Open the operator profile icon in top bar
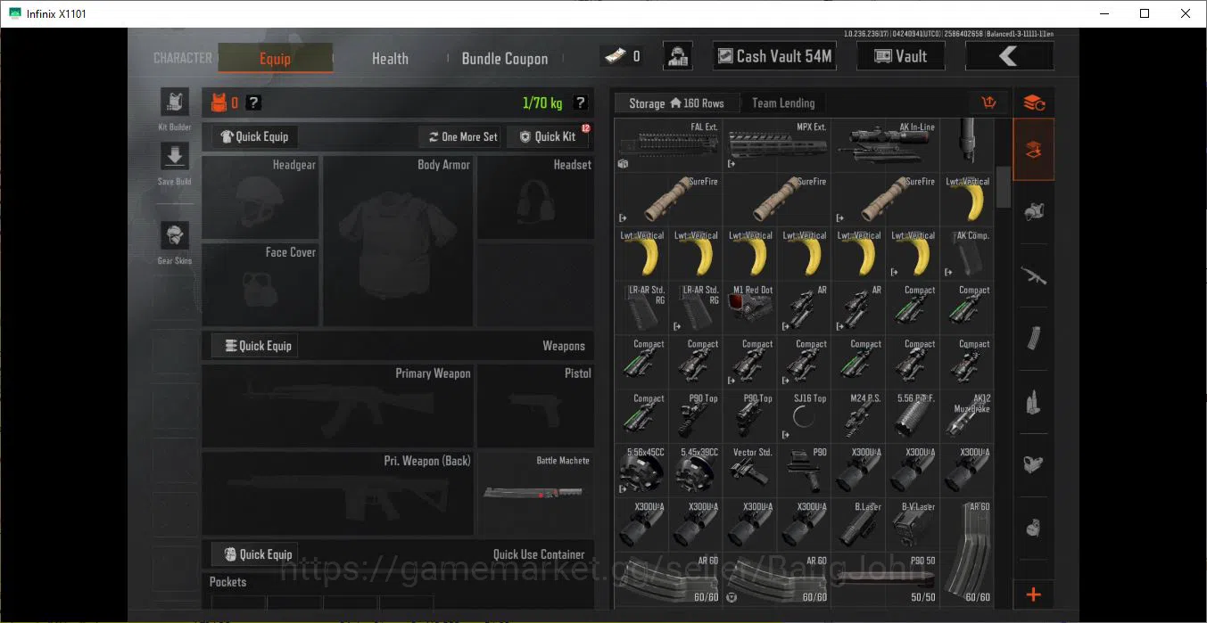This screenshot has height=623, width=1207. tap(678, 56)
